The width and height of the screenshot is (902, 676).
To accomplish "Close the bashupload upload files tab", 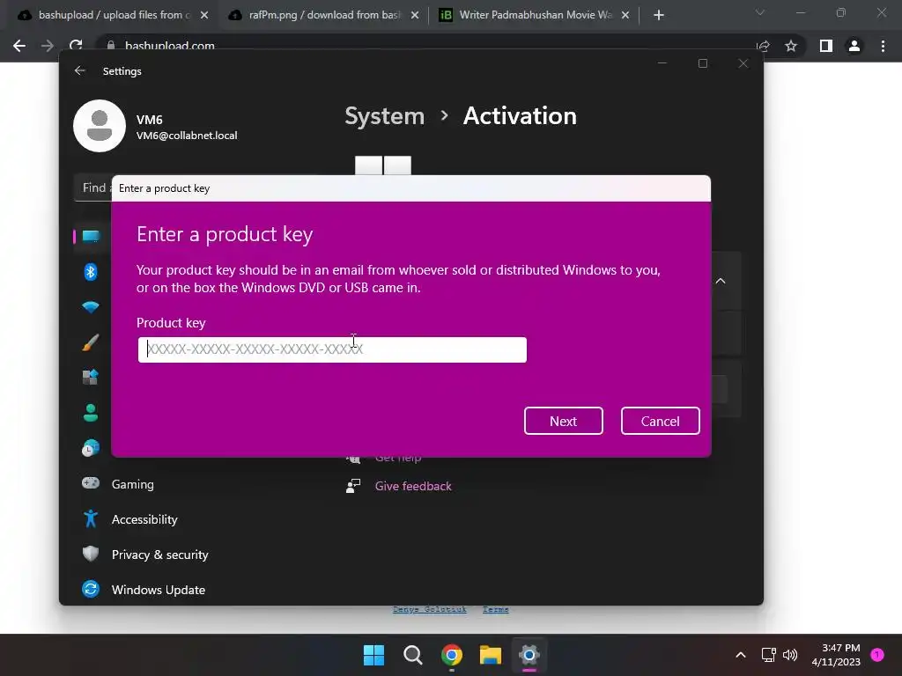I will pos(204,15).
